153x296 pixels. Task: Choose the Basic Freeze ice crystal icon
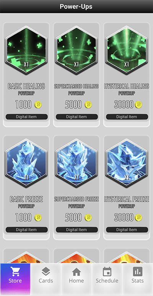pyautogui.click(x=26, y=163)
